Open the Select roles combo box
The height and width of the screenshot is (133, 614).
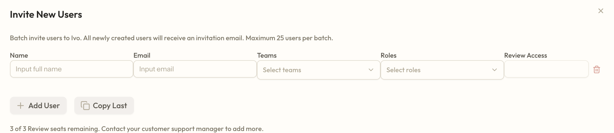point(435,70)
